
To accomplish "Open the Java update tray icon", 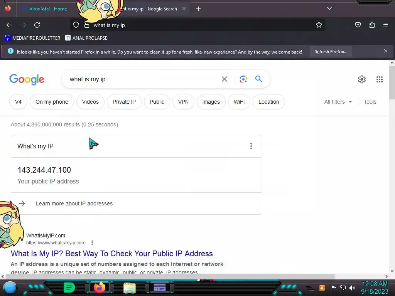I will click(322, 288).
